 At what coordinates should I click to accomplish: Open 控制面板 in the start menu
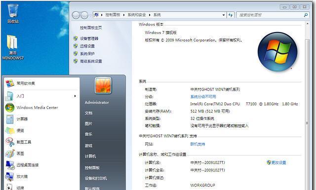(x=92, y=167)
